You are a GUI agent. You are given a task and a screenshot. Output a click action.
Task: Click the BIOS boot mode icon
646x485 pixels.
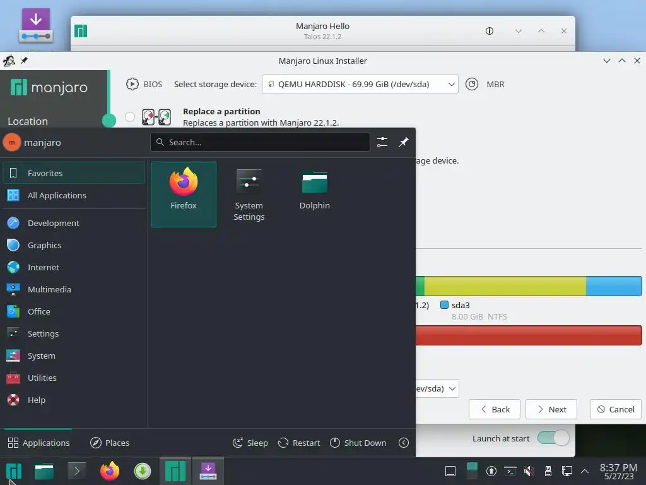click(x=132, y=84)
